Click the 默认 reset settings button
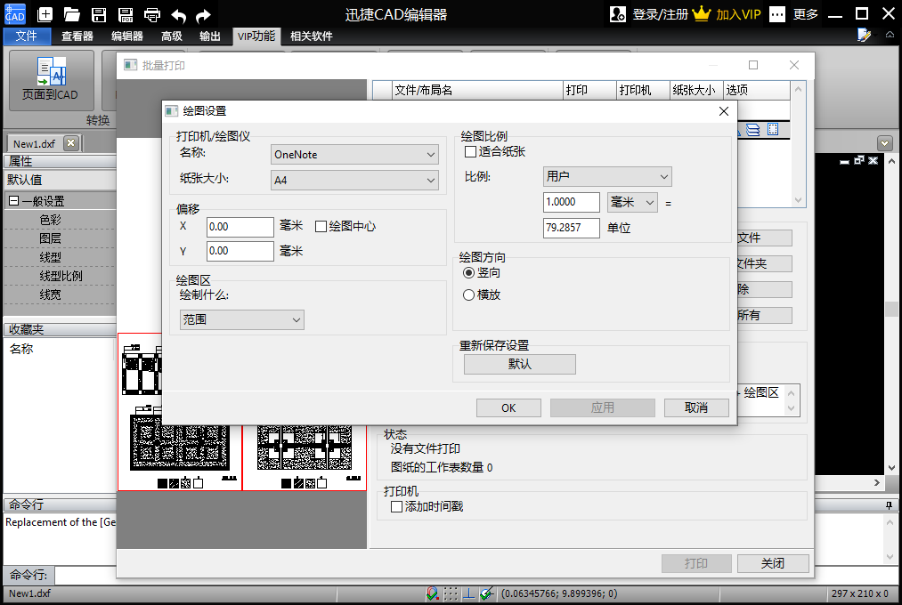The image size is (902, 605). pos(519,364)
